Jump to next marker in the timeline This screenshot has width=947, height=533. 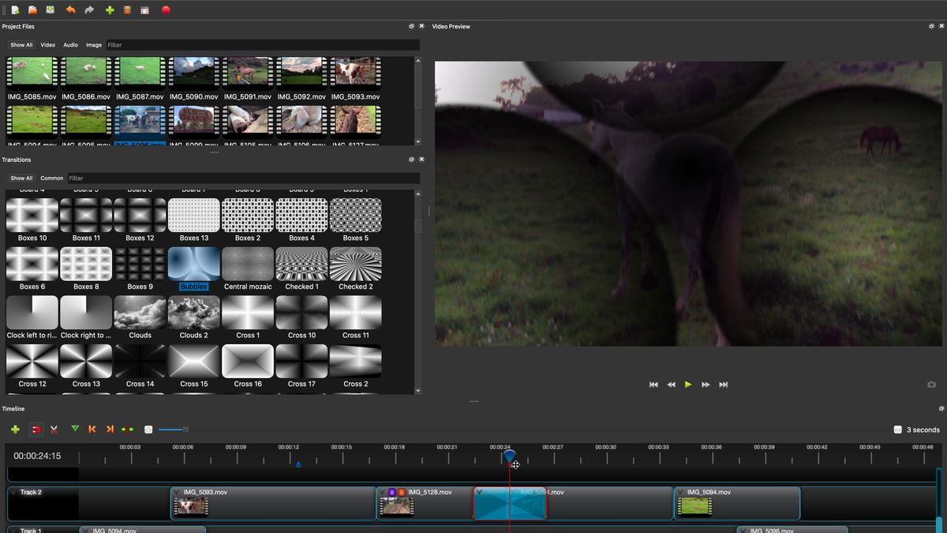pos(108,429)
